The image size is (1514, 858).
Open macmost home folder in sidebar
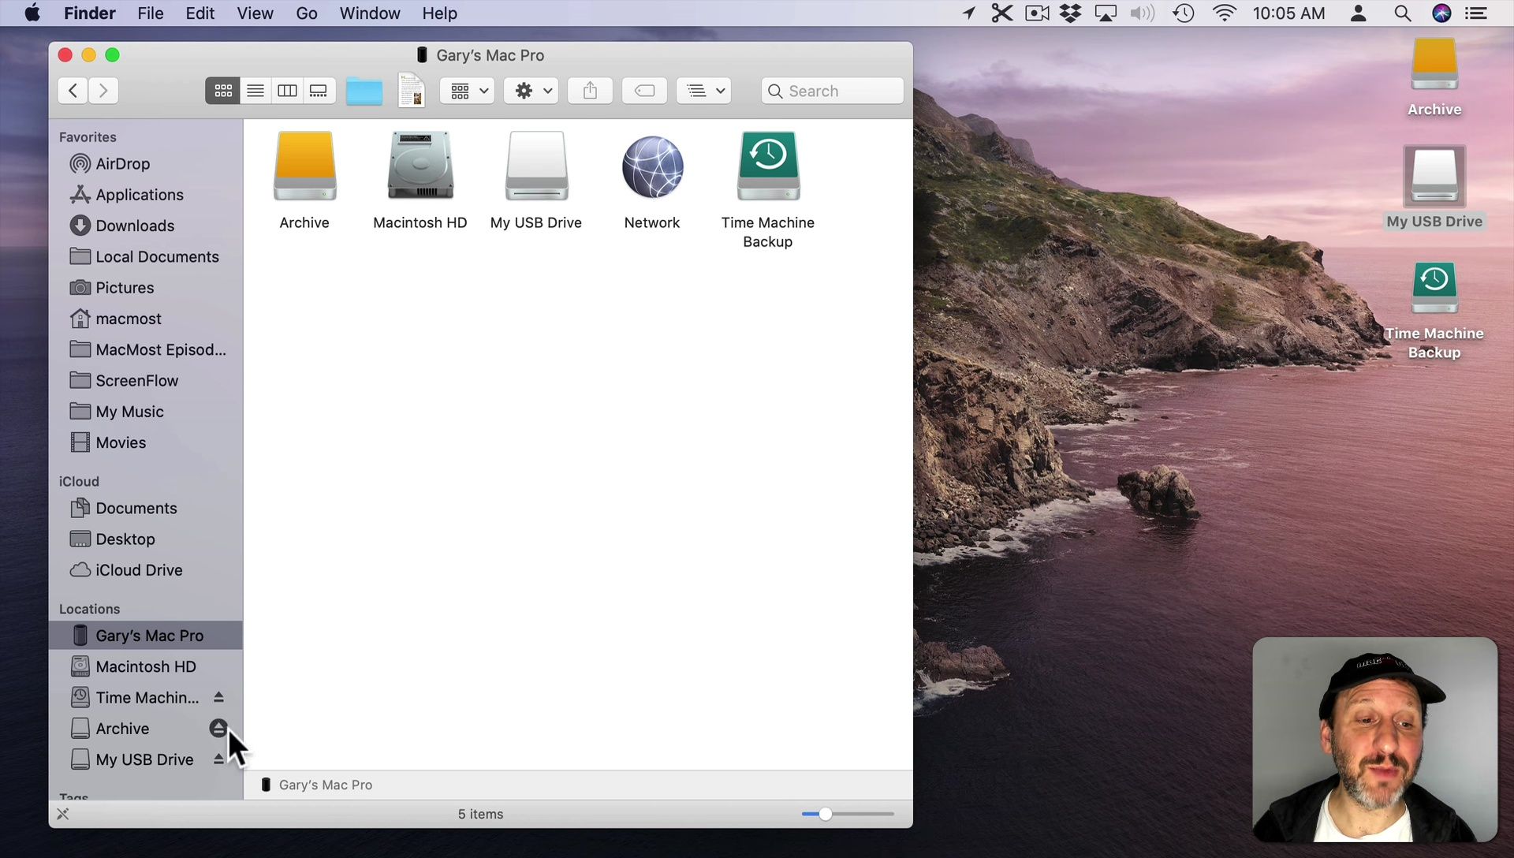coord(146,319)
